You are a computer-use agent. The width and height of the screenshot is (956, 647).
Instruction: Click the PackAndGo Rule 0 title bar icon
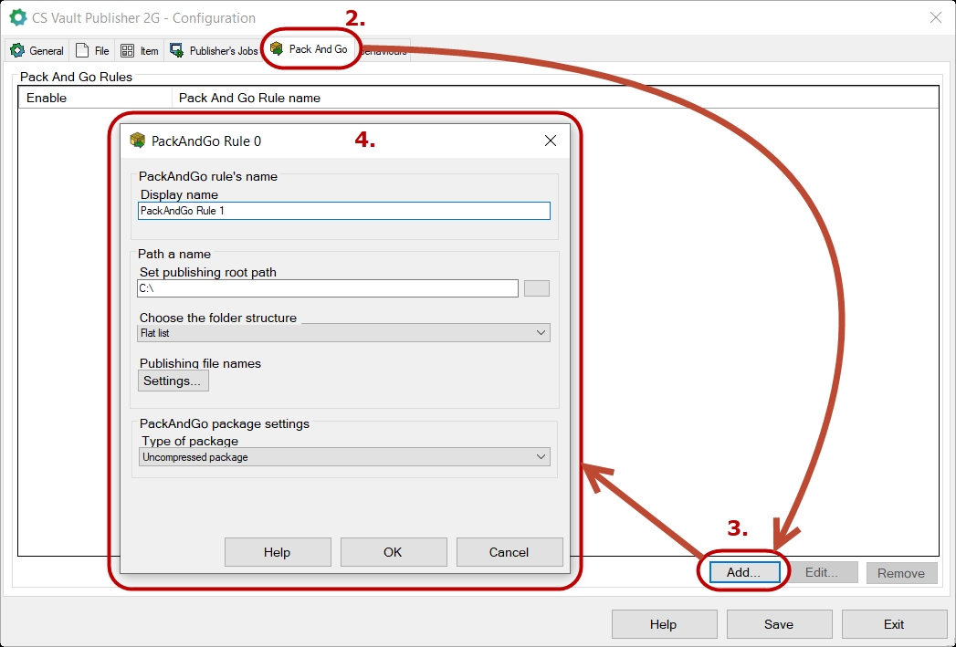pyautogui.click(x=138, y=141)
